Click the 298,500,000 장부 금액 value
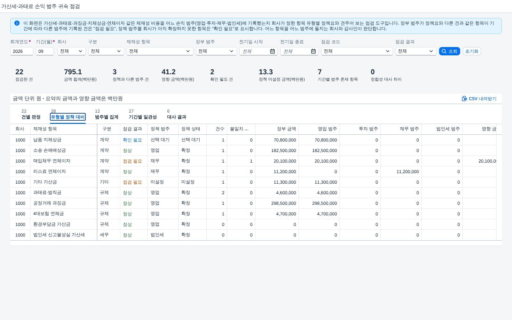This screenshot has height=320, width=512. tap(285, 203)
